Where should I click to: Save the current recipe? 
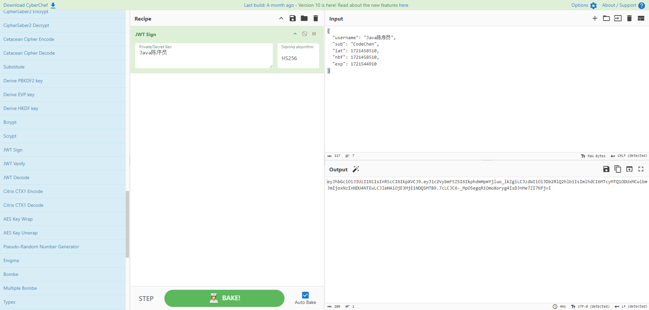(293, 19)
